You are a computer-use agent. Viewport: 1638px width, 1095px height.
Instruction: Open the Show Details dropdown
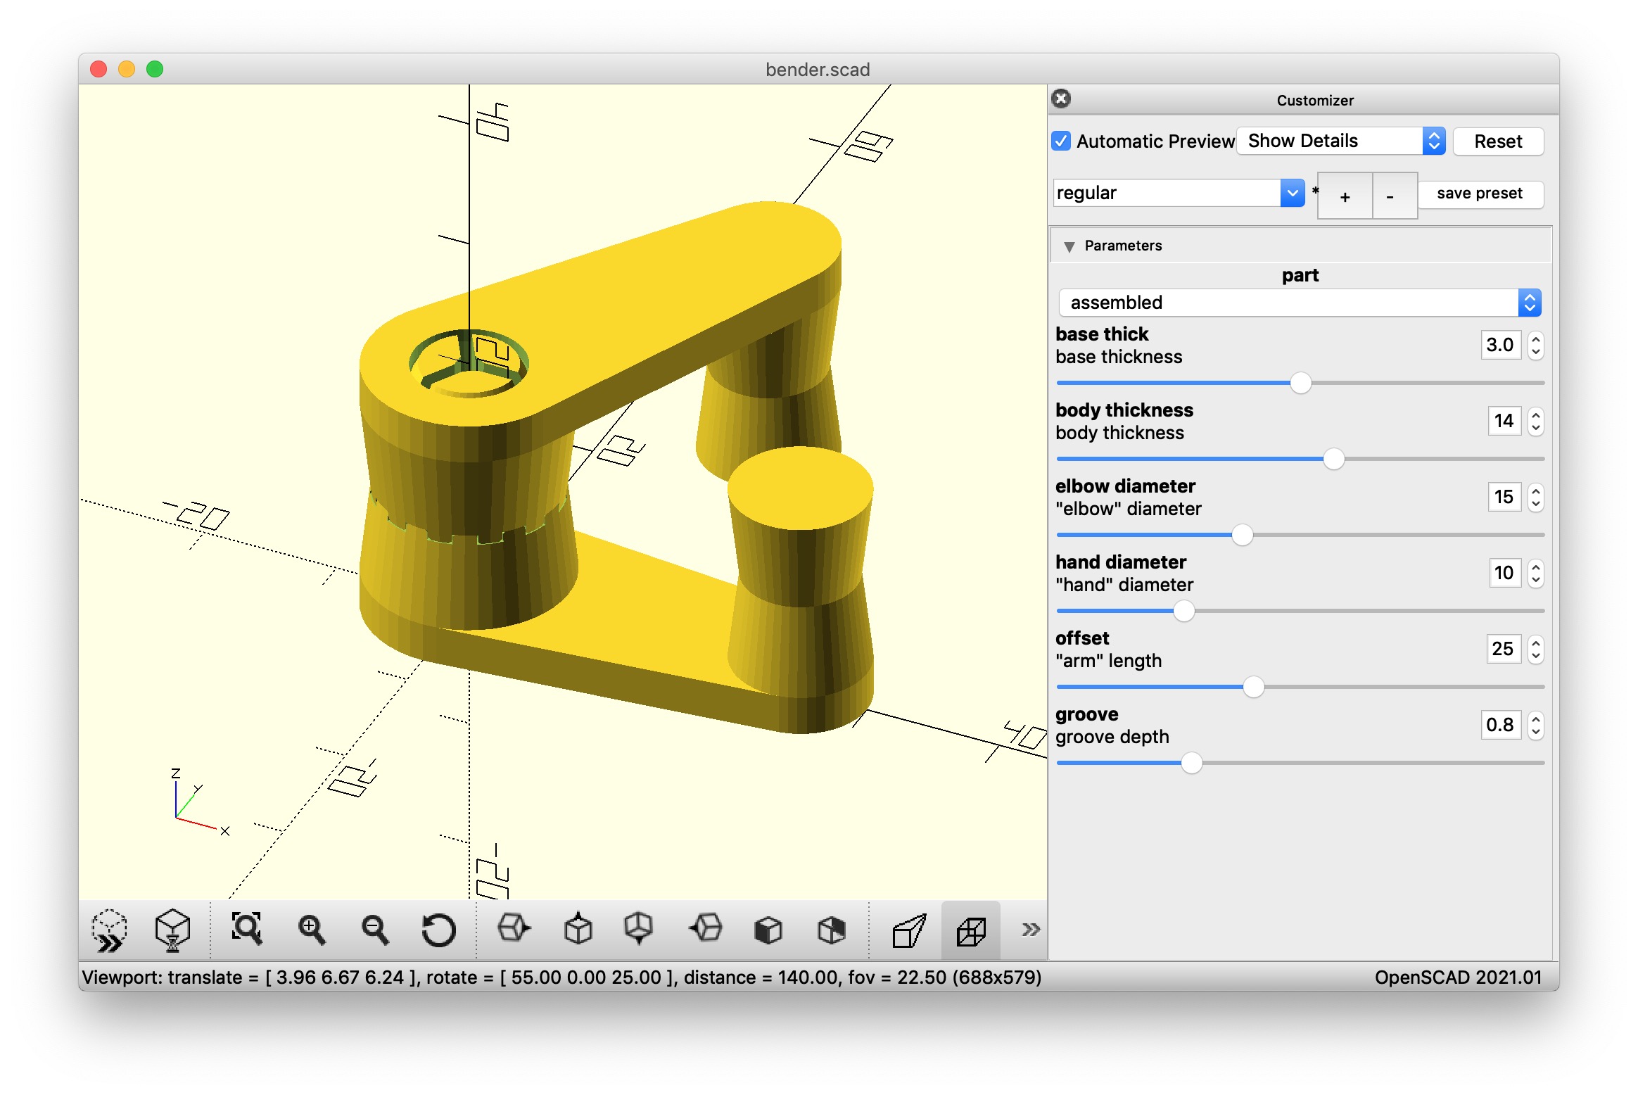[x=1340, y=141]
